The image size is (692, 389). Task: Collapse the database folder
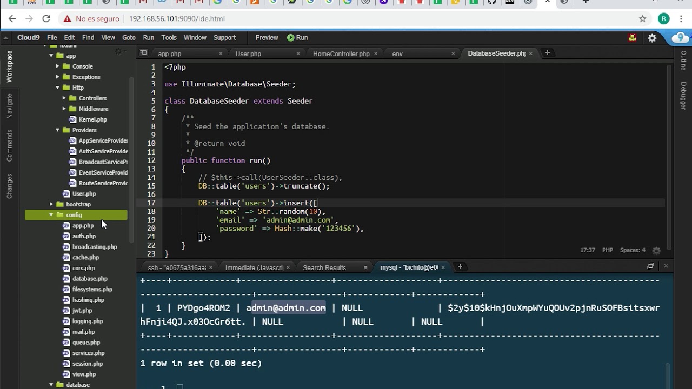click(x=51, y=385)
